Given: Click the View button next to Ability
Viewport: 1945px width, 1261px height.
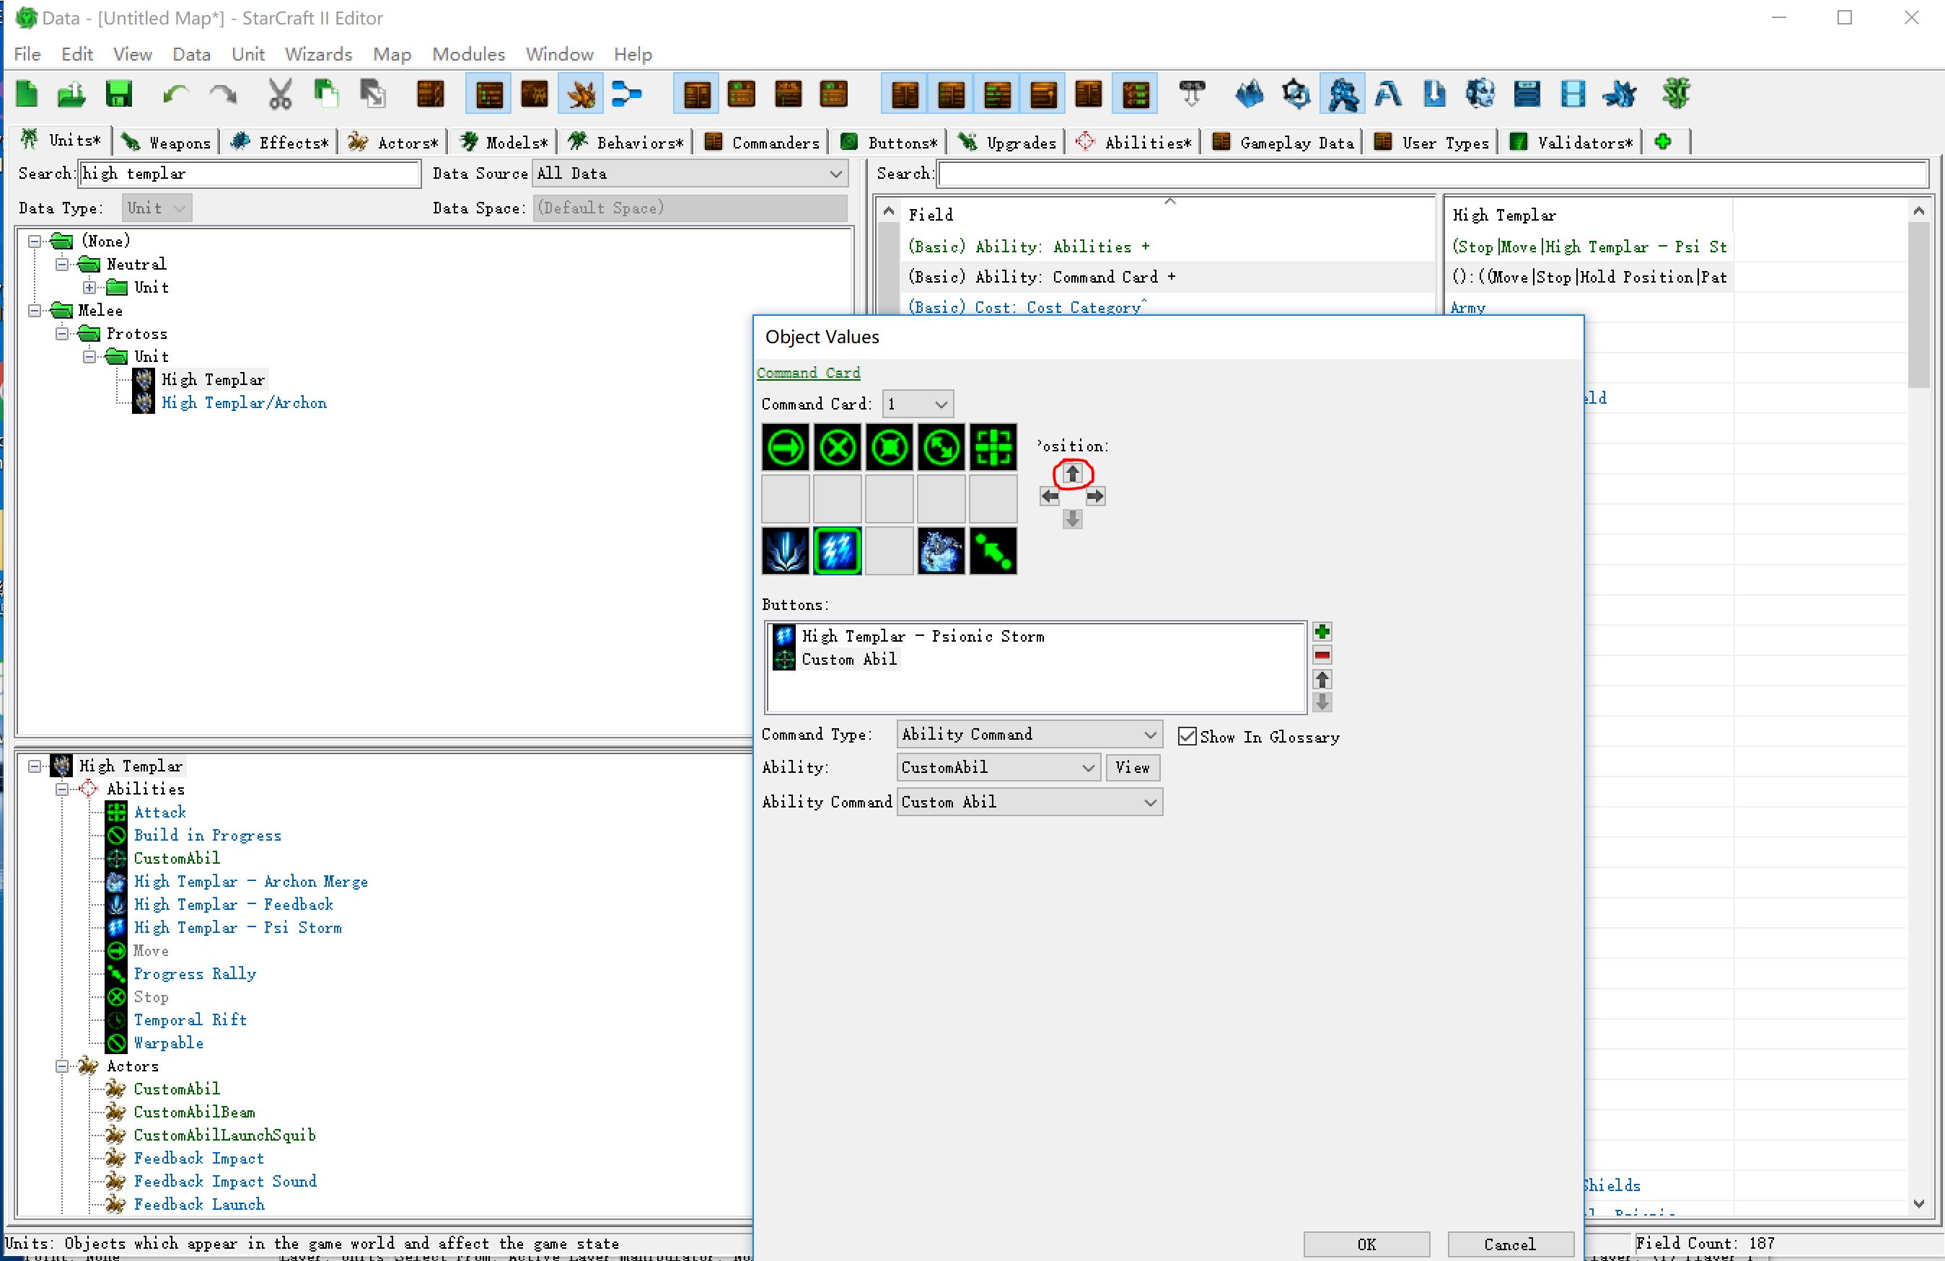Looking at the screenshot, I should [x=1133, y=768].
